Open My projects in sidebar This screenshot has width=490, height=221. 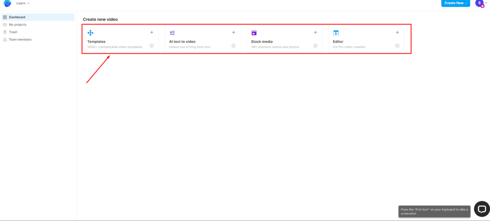pos(17,24)
